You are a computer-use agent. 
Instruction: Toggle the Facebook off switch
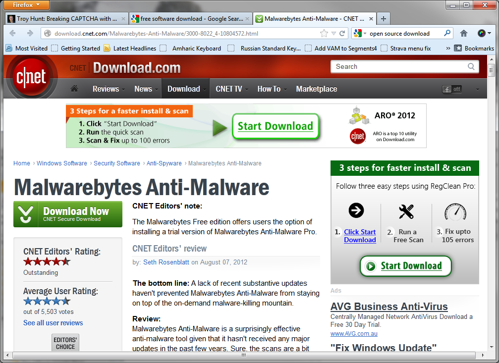pyautogui.click(x=452, y=89)
